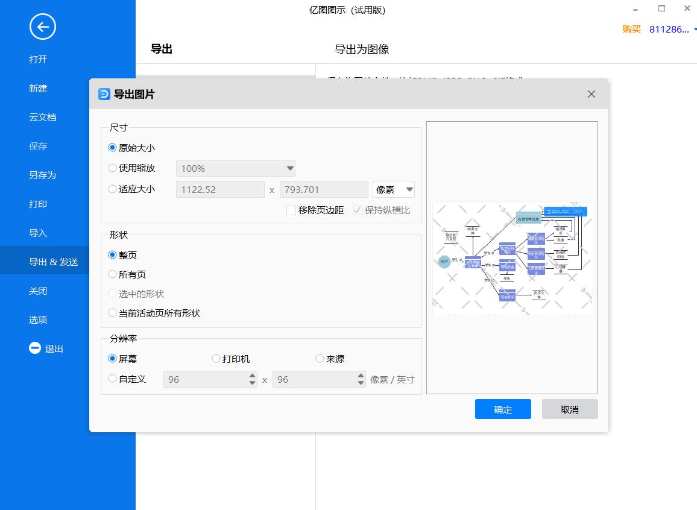Choose the 自定义 custom resolution option
The height and width of the screenshot is (510, 697).
tap(113, 378)
